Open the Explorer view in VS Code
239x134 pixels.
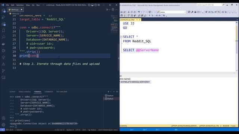pos(3,10)
